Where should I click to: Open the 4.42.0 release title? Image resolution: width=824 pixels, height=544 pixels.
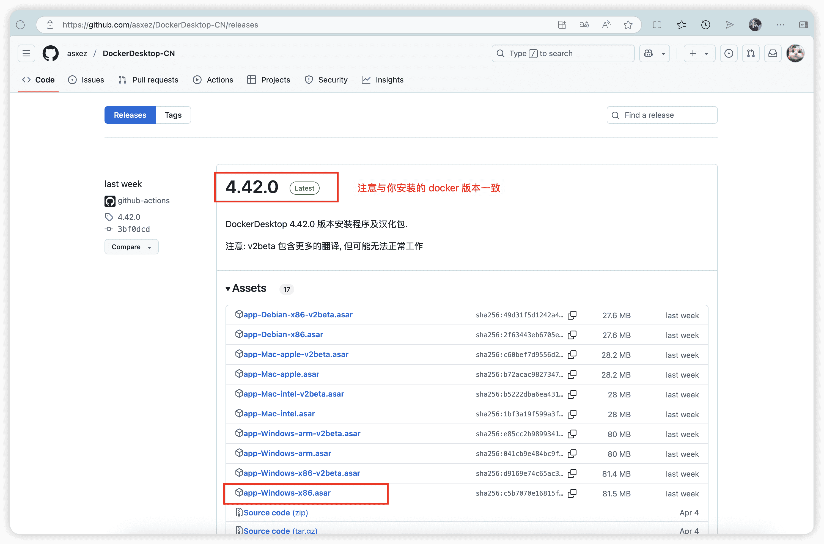252,187
